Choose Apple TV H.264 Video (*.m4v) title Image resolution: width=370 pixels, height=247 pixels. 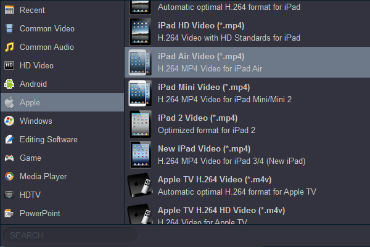point(215,180)
